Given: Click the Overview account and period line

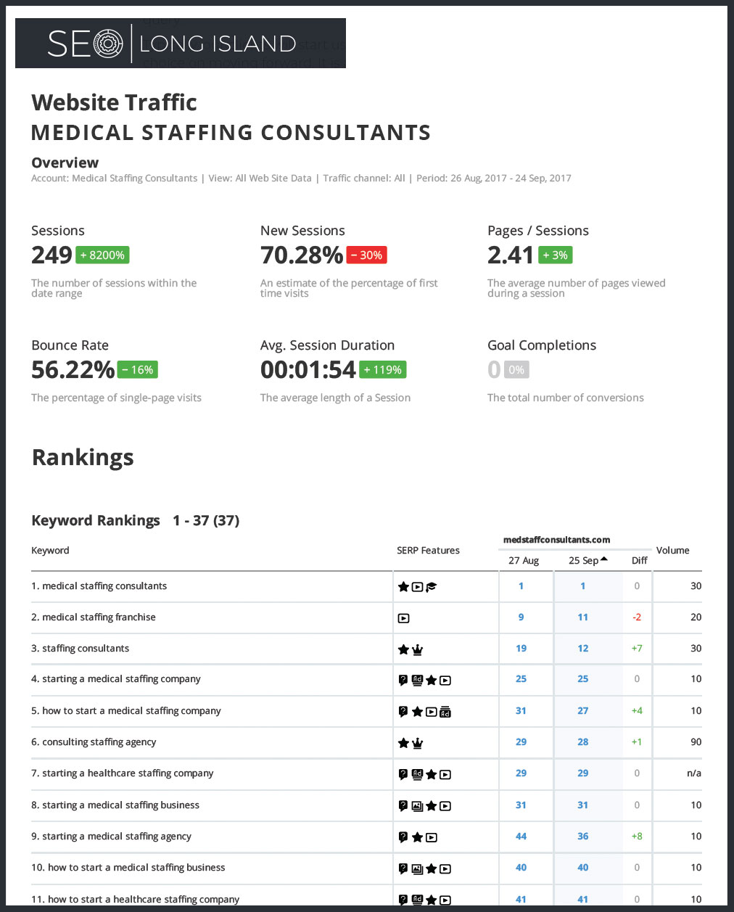Looking at the screenshot, I should [x=301, y=178].
